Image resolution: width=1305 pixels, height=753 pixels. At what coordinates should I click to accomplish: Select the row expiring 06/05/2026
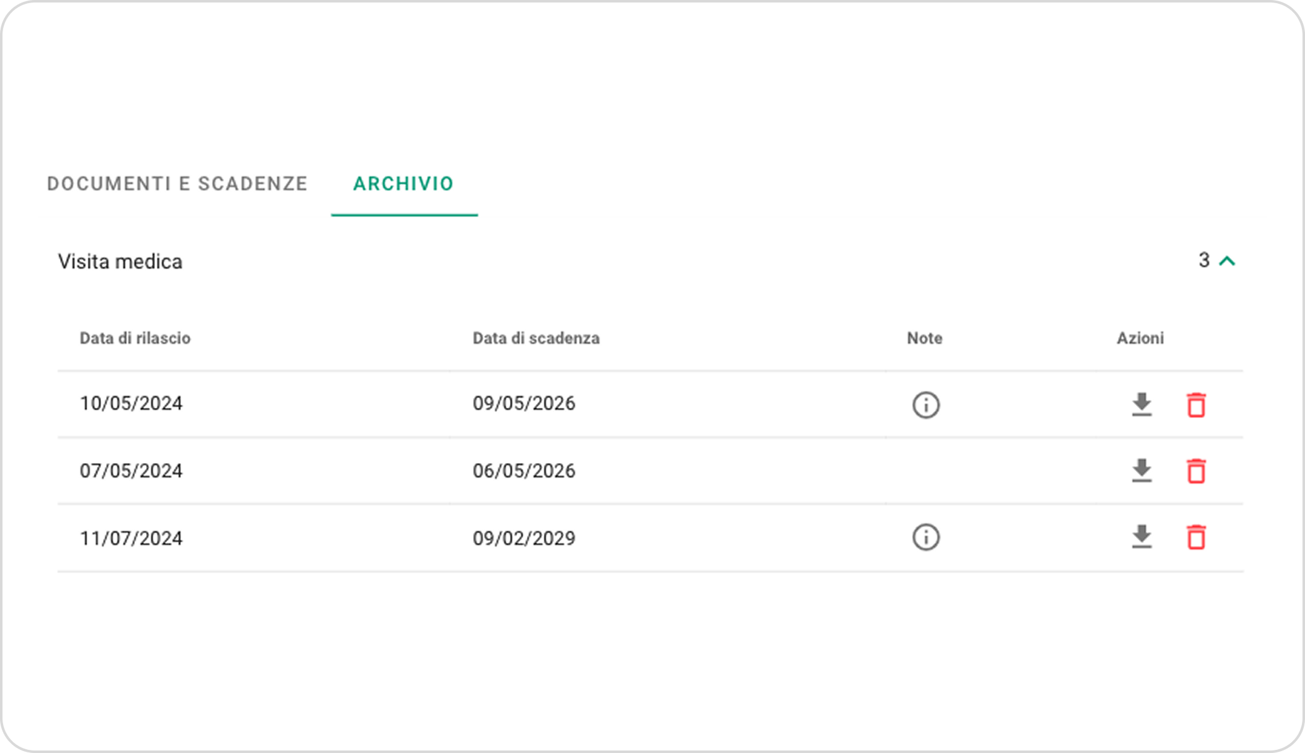[x=524, y=471]
